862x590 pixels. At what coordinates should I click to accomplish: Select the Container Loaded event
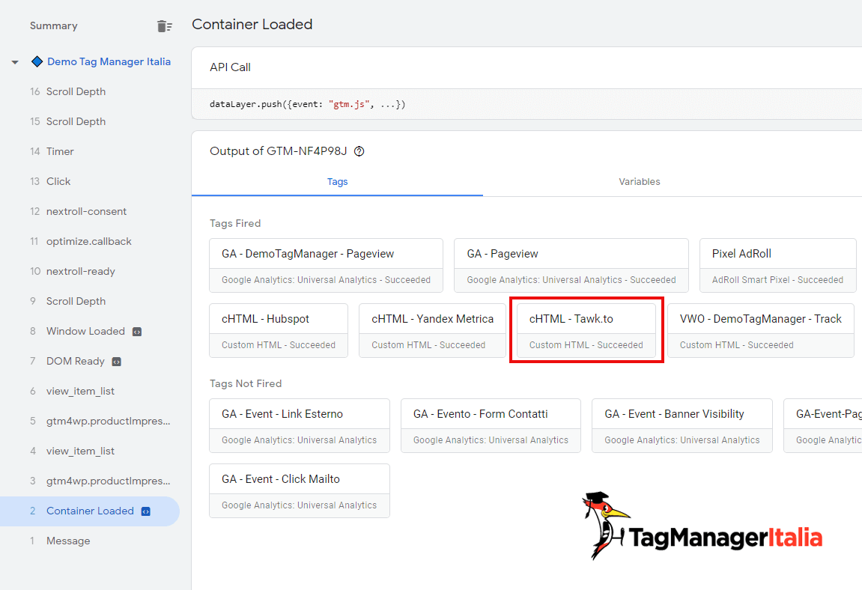(90, 511)
